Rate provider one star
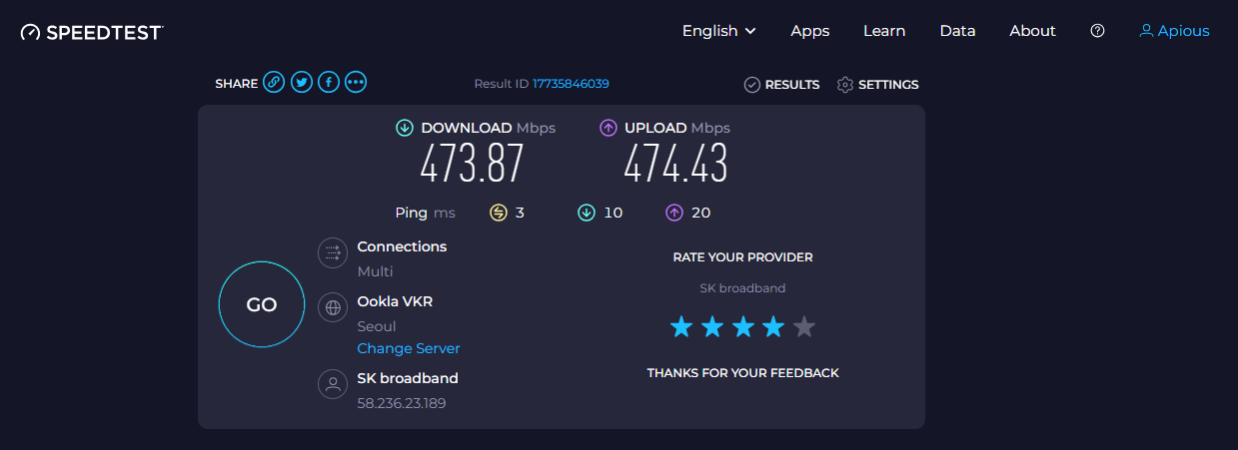 point(681,326)
